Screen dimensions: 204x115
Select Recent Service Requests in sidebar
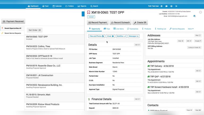[x=13, y=33]
